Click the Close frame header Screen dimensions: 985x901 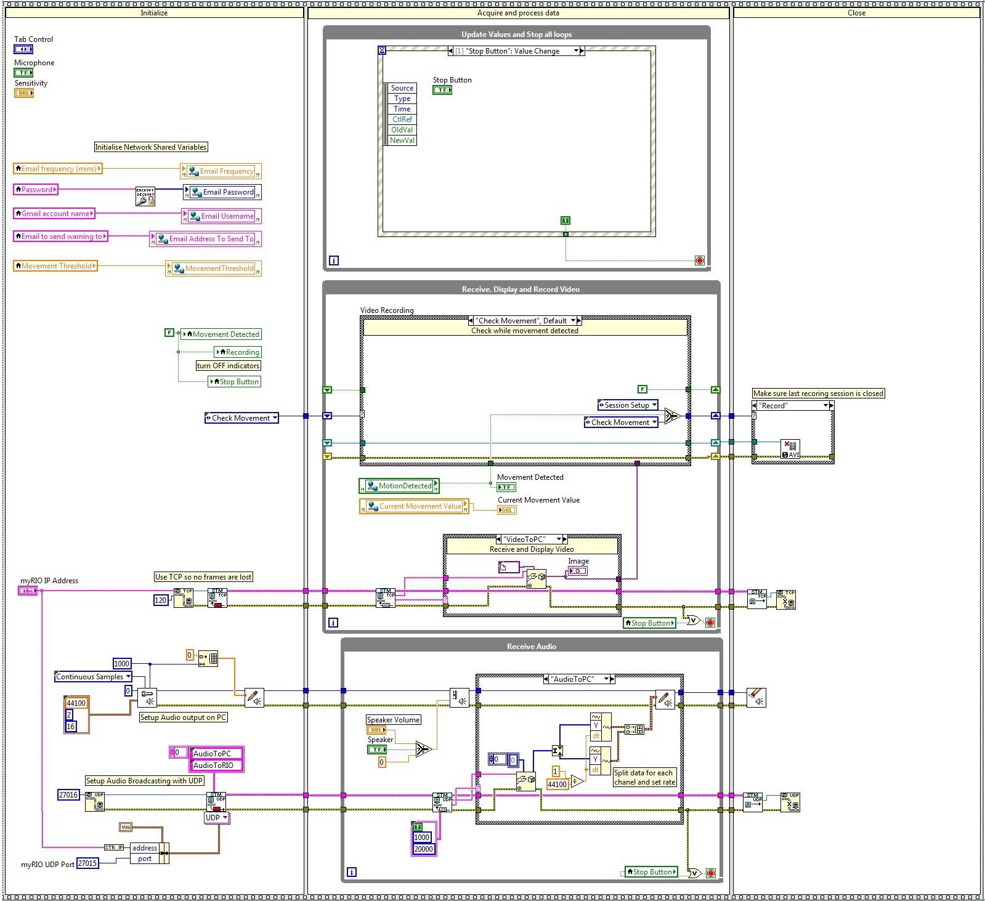856,13
